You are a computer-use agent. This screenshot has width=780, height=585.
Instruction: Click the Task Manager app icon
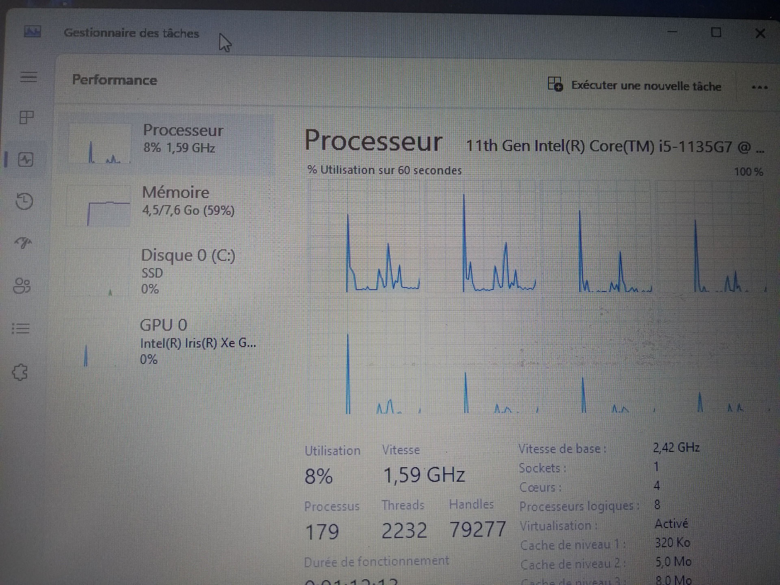[x=32, y=31]
